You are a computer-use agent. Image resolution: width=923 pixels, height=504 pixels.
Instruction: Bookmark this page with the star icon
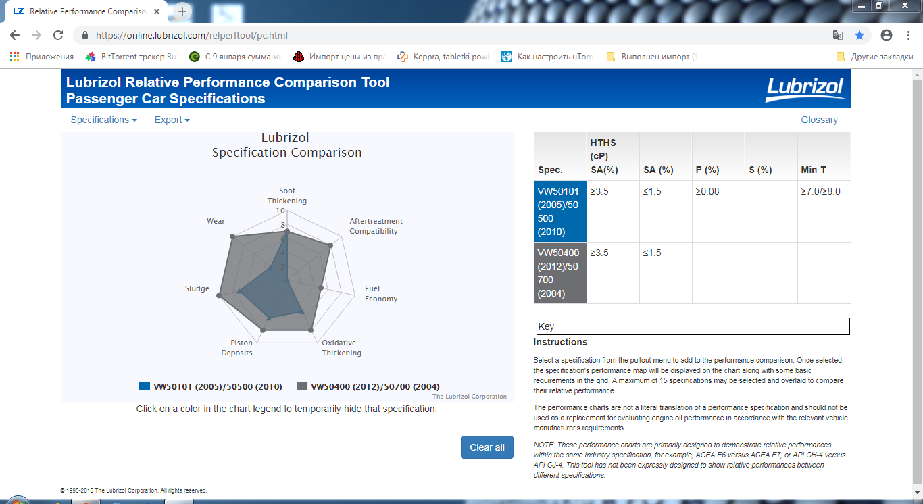point(859,35)
